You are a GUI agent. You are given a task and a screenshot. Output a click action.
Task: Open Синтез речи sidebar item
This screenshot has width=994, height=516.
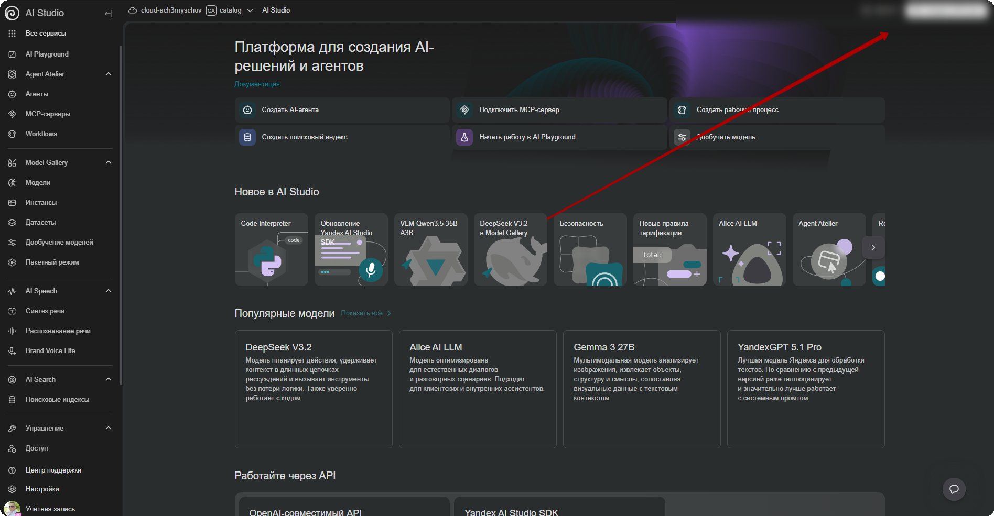point(60,311)
